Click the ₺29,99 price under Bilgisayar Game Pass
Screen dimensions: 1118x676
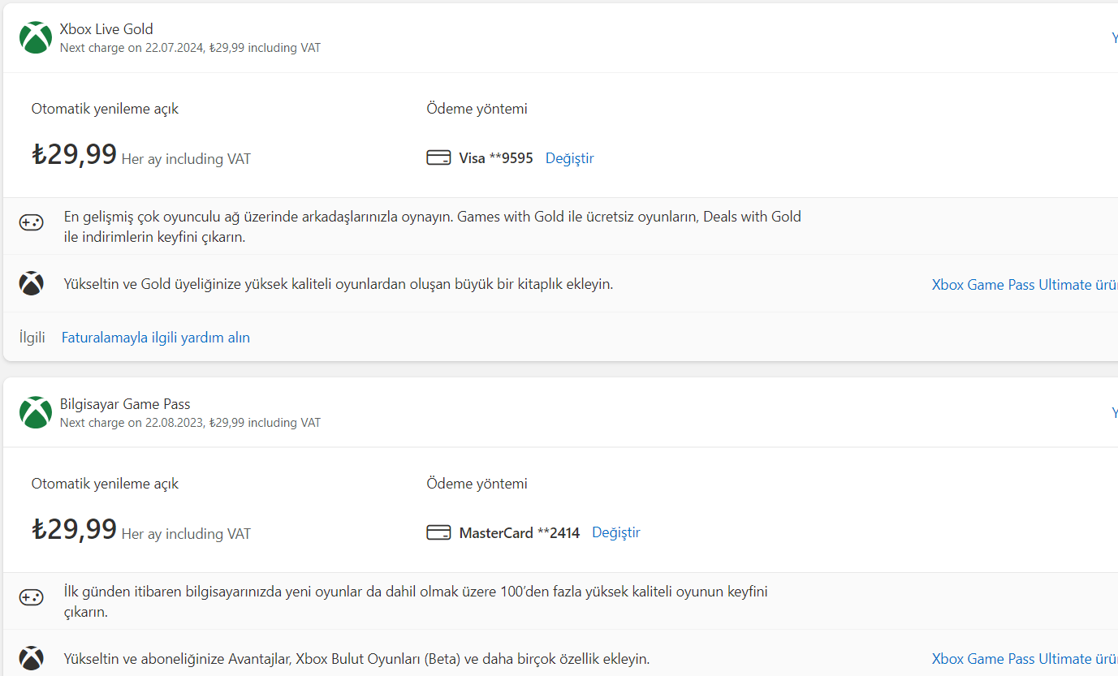75,529
